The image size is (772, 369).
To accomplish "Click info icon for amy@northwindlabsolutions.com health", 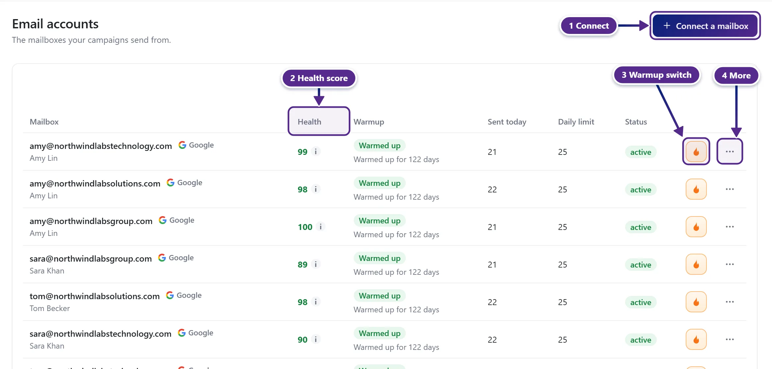I will point(316,189).
